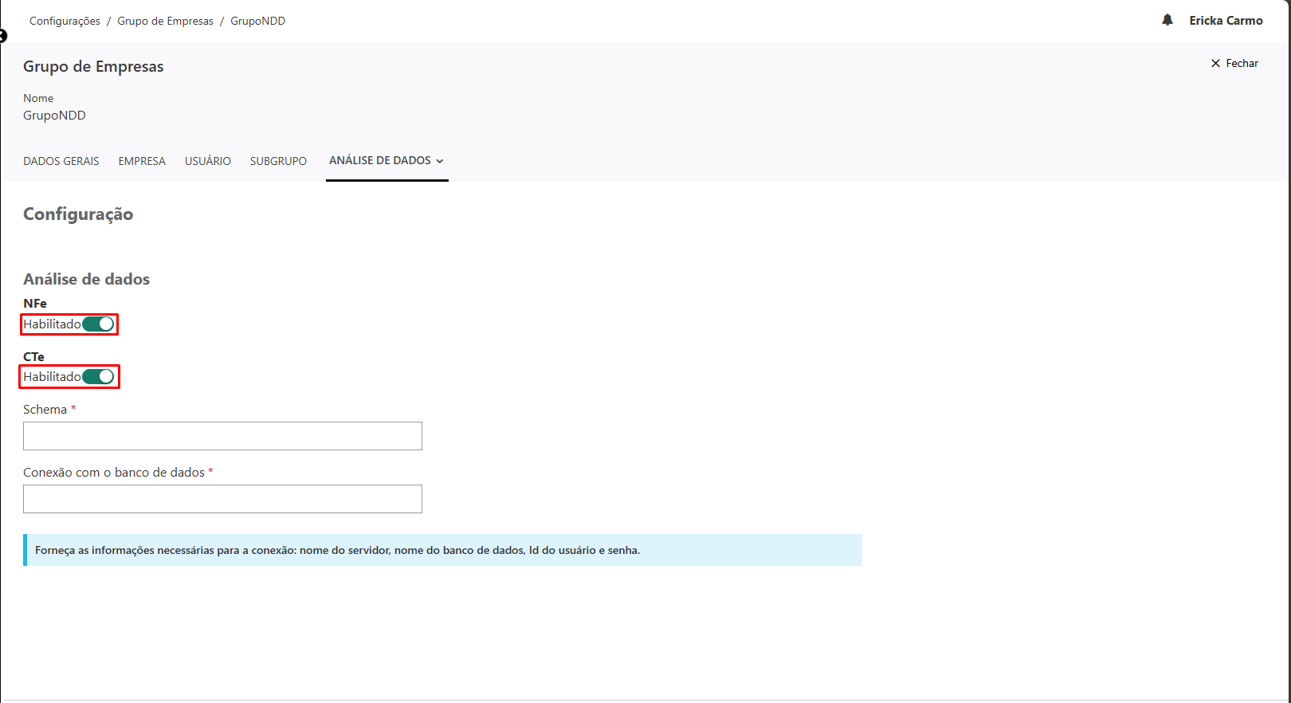Screen dimensions: 1291x703
Task: Click the Grupo de Empresas breadcrumb
Action: 165,21
